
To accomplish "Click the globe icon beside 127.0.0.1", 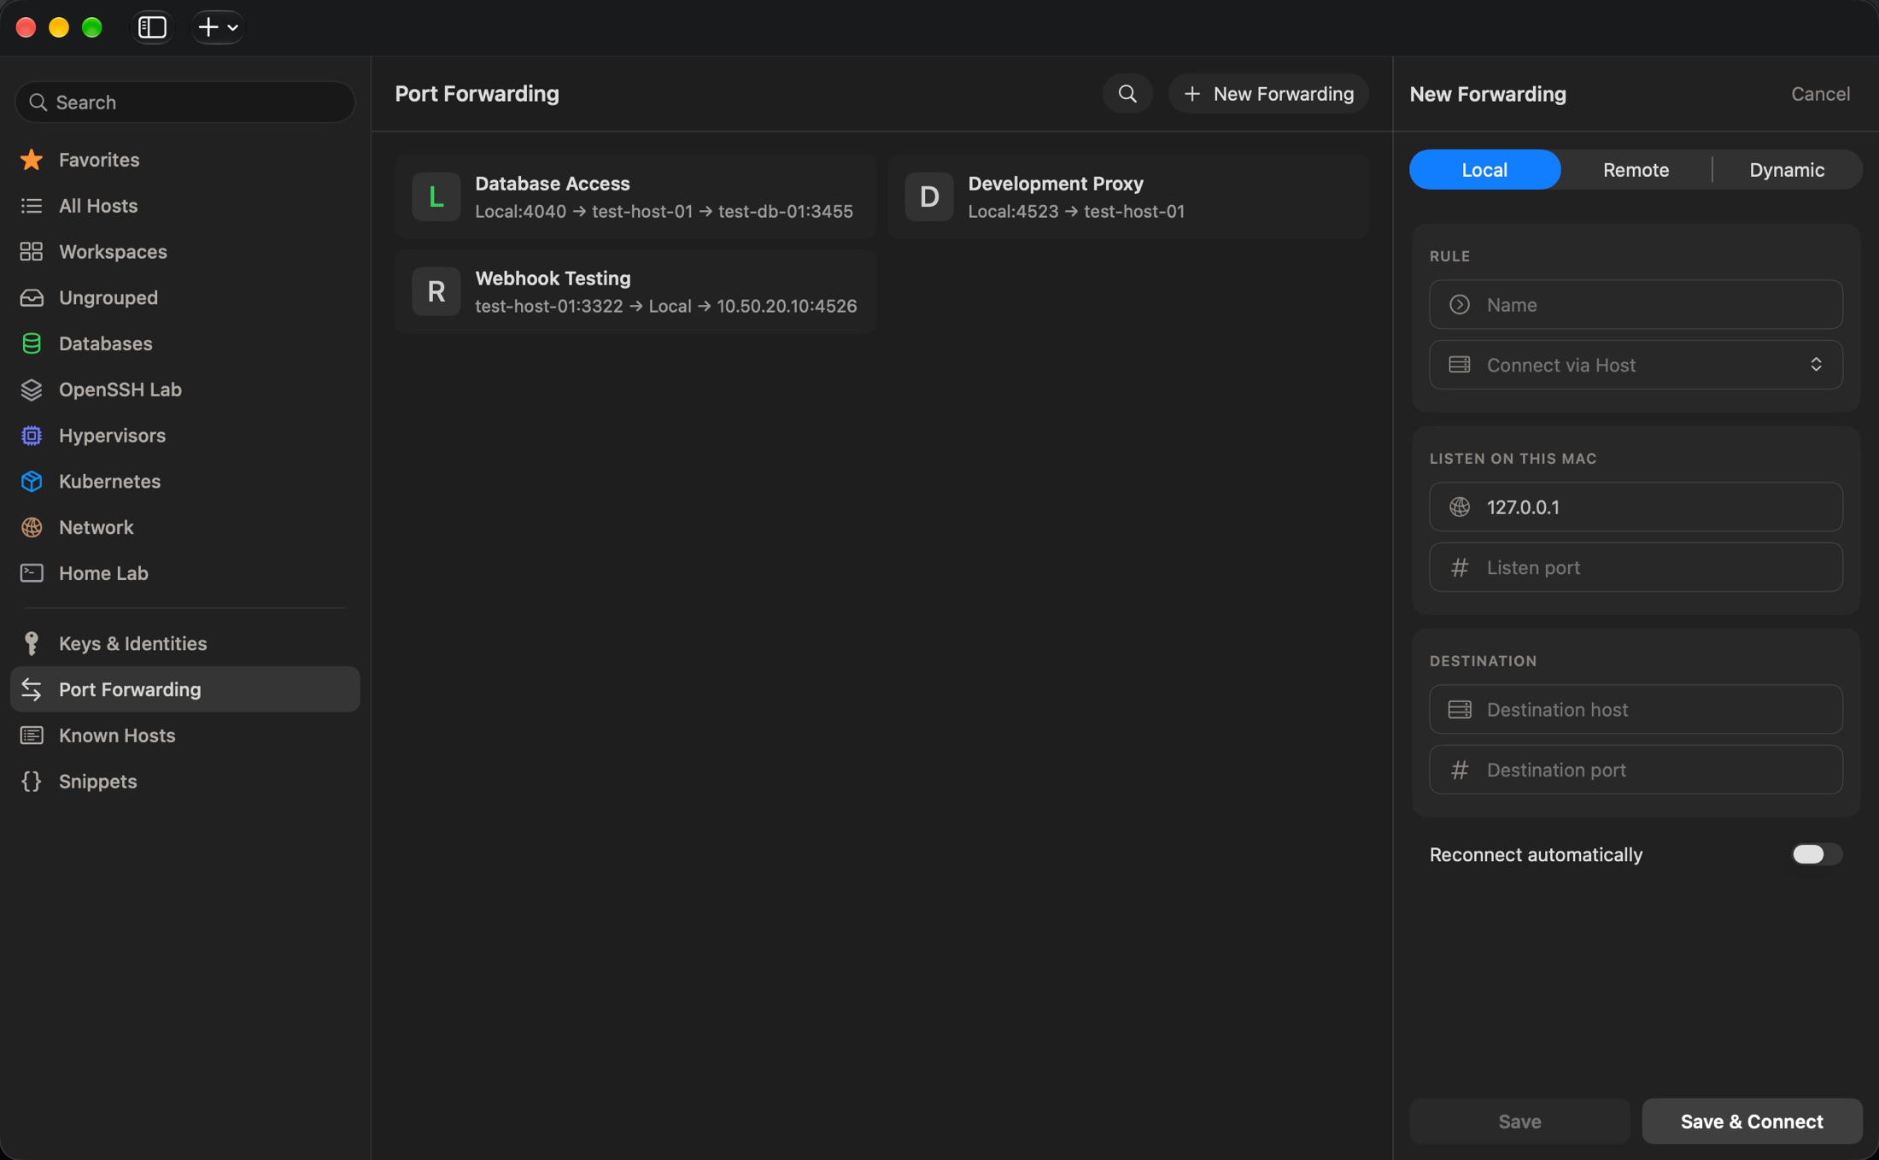I will pos(1460,507).
